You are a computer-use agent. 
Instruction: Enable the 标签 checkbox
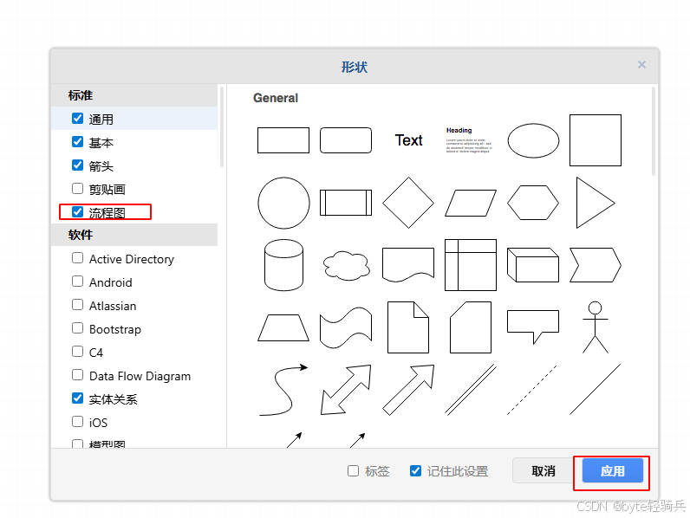coord(354,470)
